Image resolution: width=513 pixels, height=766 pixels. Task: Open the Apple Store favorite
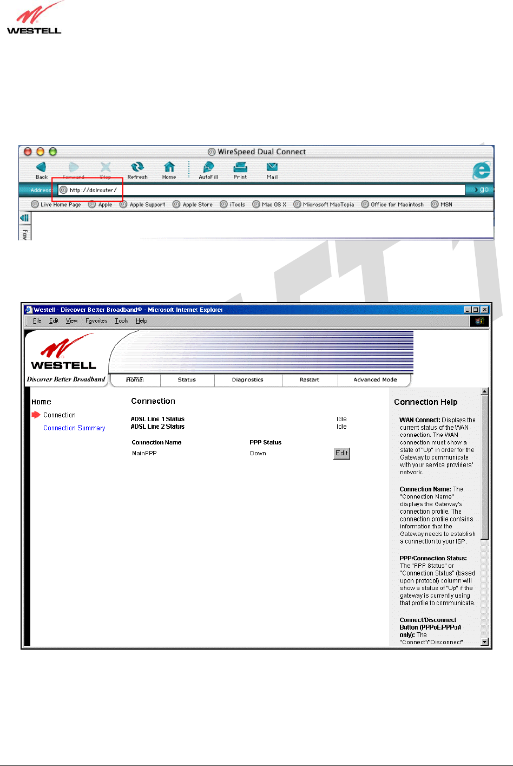tap(193, 205)
